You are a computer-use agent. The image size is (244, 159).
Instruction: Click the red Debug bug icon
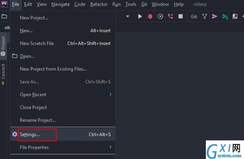click(150, 16)
